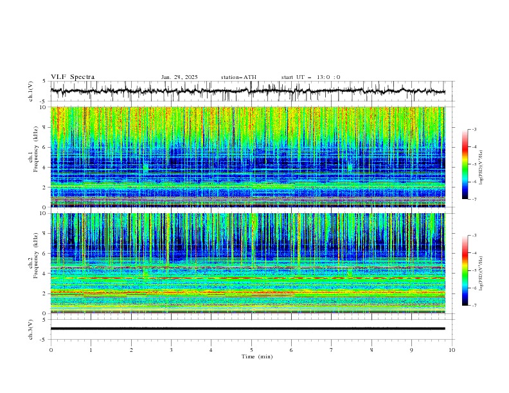This screenshot has height=393, width=509.
Task: Click time axis tick label "5"
Action: point(251,350)
